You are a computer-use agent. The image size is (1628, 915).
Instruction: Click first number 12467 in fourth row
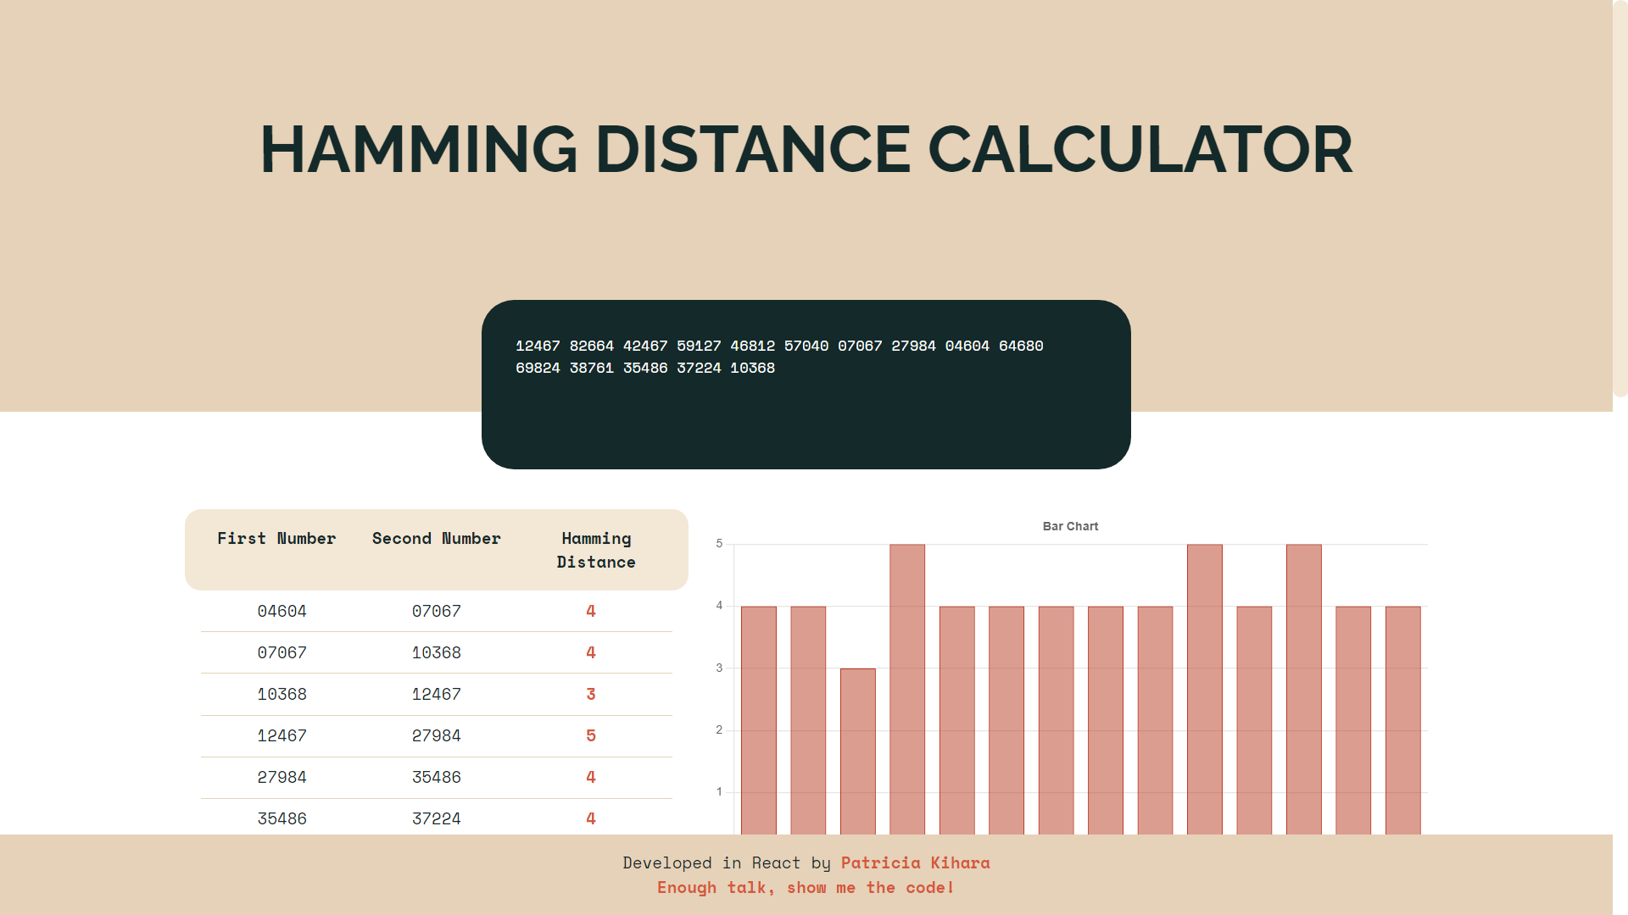click(x=282, y=735)
